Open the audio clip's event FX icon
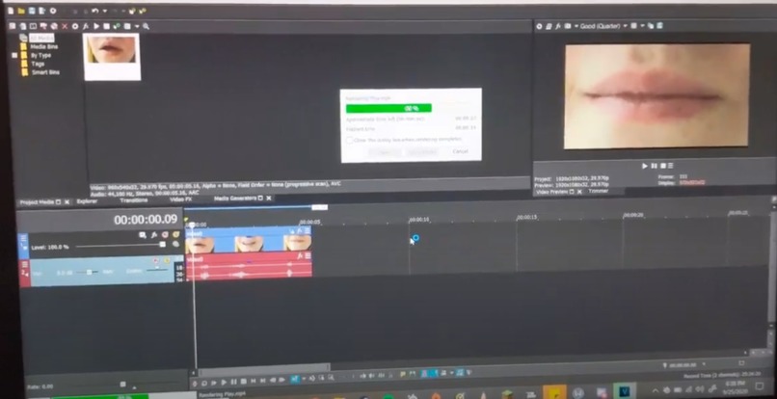Image resolution: width=777 pixels, height=399 pixels. [299, 256]
